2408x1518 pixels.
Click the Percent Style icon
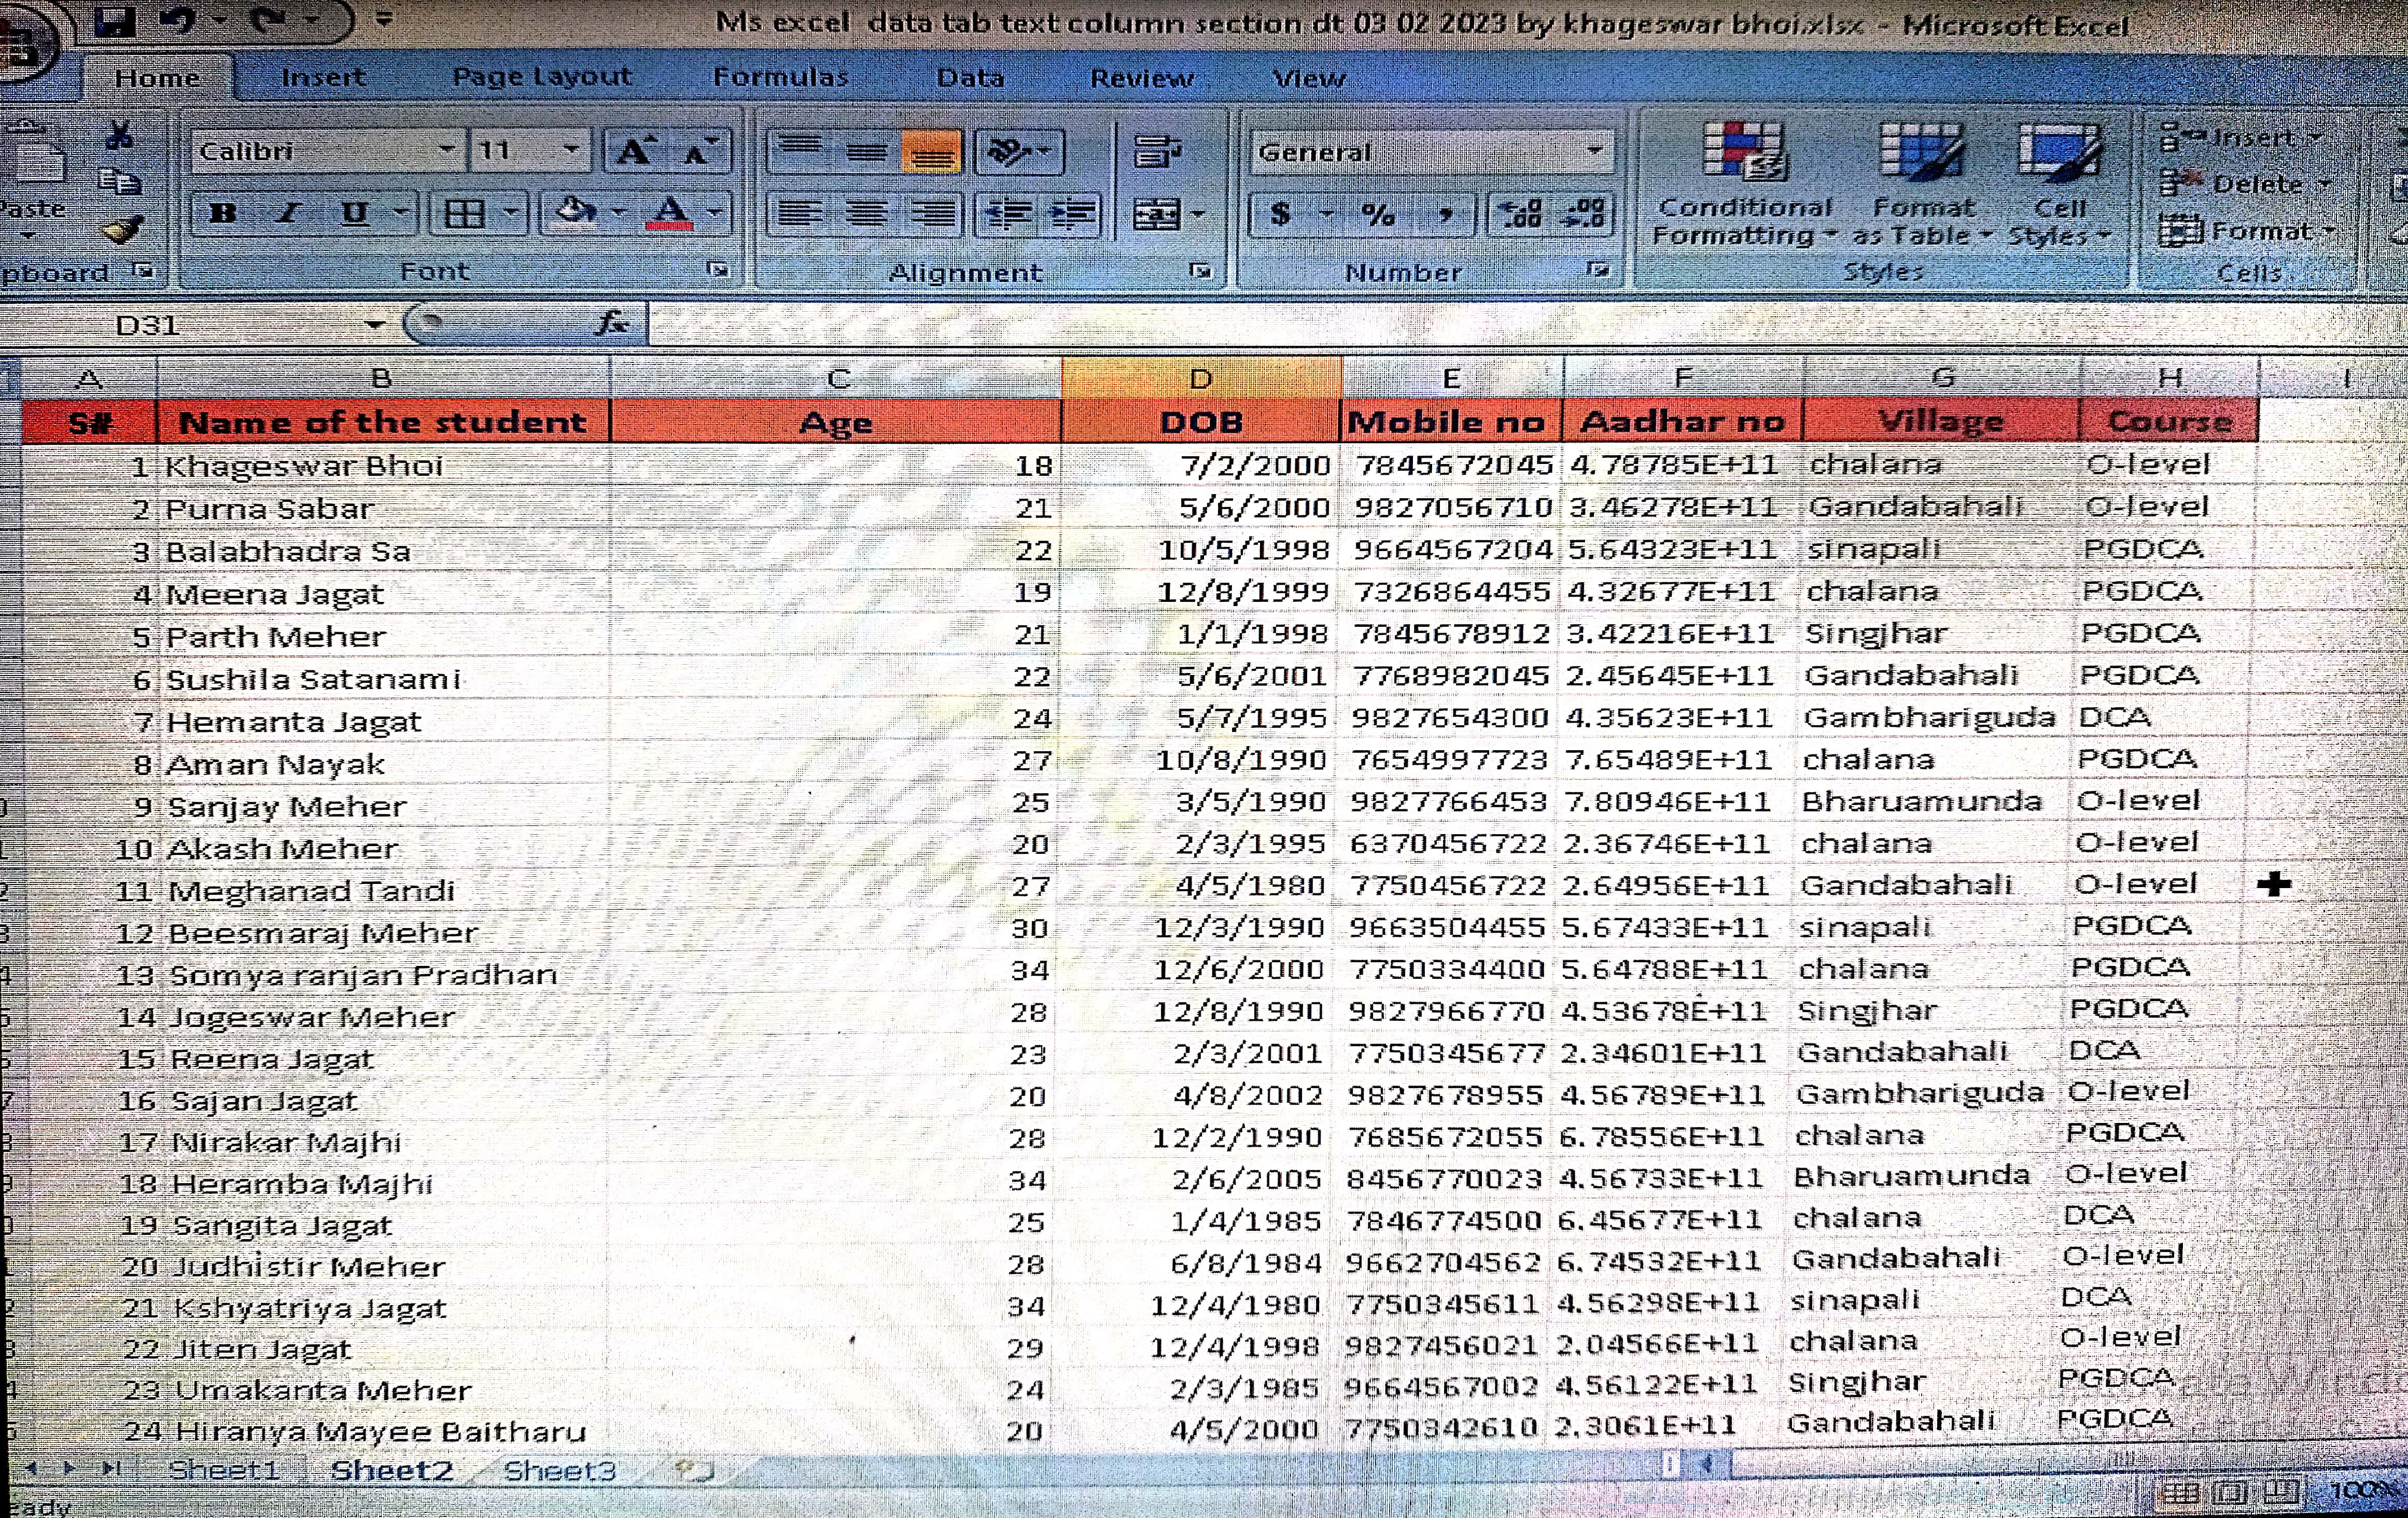[1378, 213]
